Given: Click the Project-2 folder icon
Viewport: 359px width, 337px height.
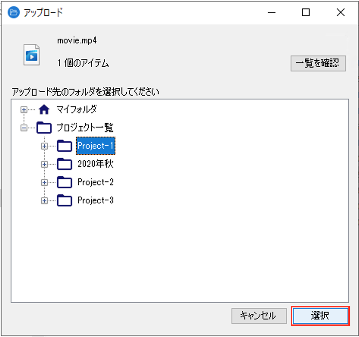Looking at the screenshot, I should click(x=65, y=182).
